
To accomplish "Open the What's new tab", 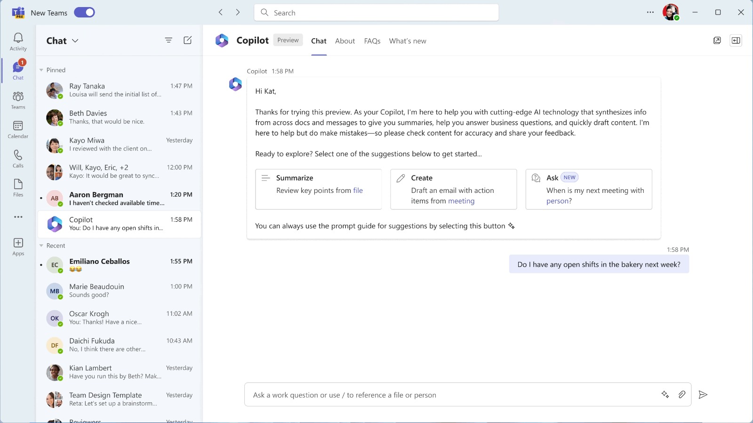I will pos(407,41).
